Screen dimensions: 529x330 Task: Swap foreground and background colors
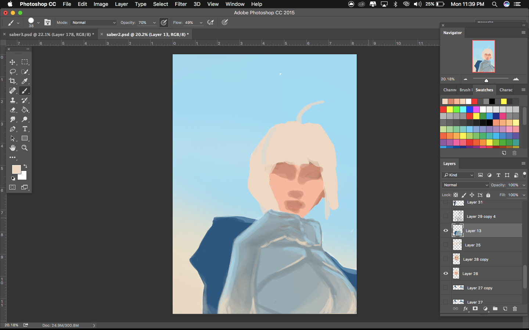(25, 166)
